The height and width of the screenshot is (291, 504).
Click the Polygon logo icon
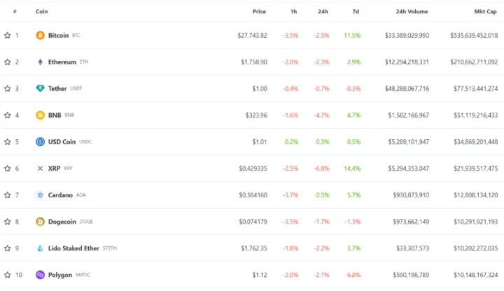(x=40, y=275)
